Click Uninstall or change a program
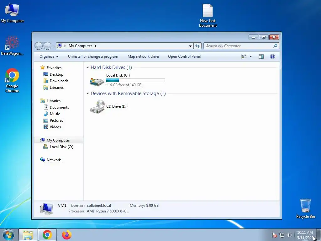321x241 pixels. pyautogui.click(x=93, y=56)
